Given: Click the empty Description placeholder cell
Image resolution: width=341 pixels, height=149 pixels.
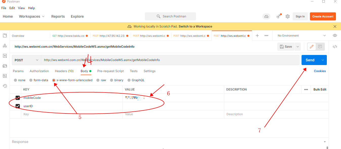Looking at the screenshot, I should (x=276, y=114).
